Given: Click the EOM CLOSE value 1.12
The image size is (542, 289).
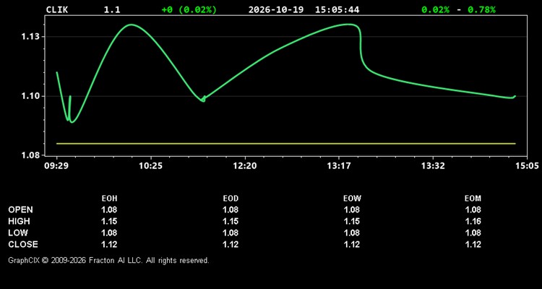Looking at the screenshot, I should (x=473, y=244).
